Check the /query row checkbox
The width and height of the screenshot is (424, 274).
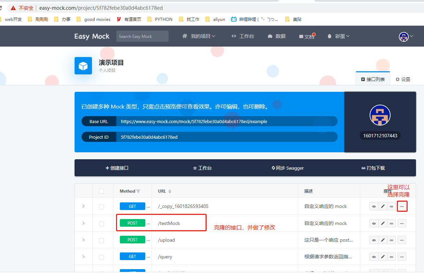coord(101,257)
